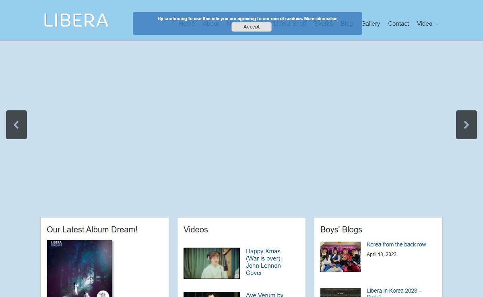Open the Libera Shop menu item
The width and height of the screenshot is (483, 297).
click(x=290, y=24)
